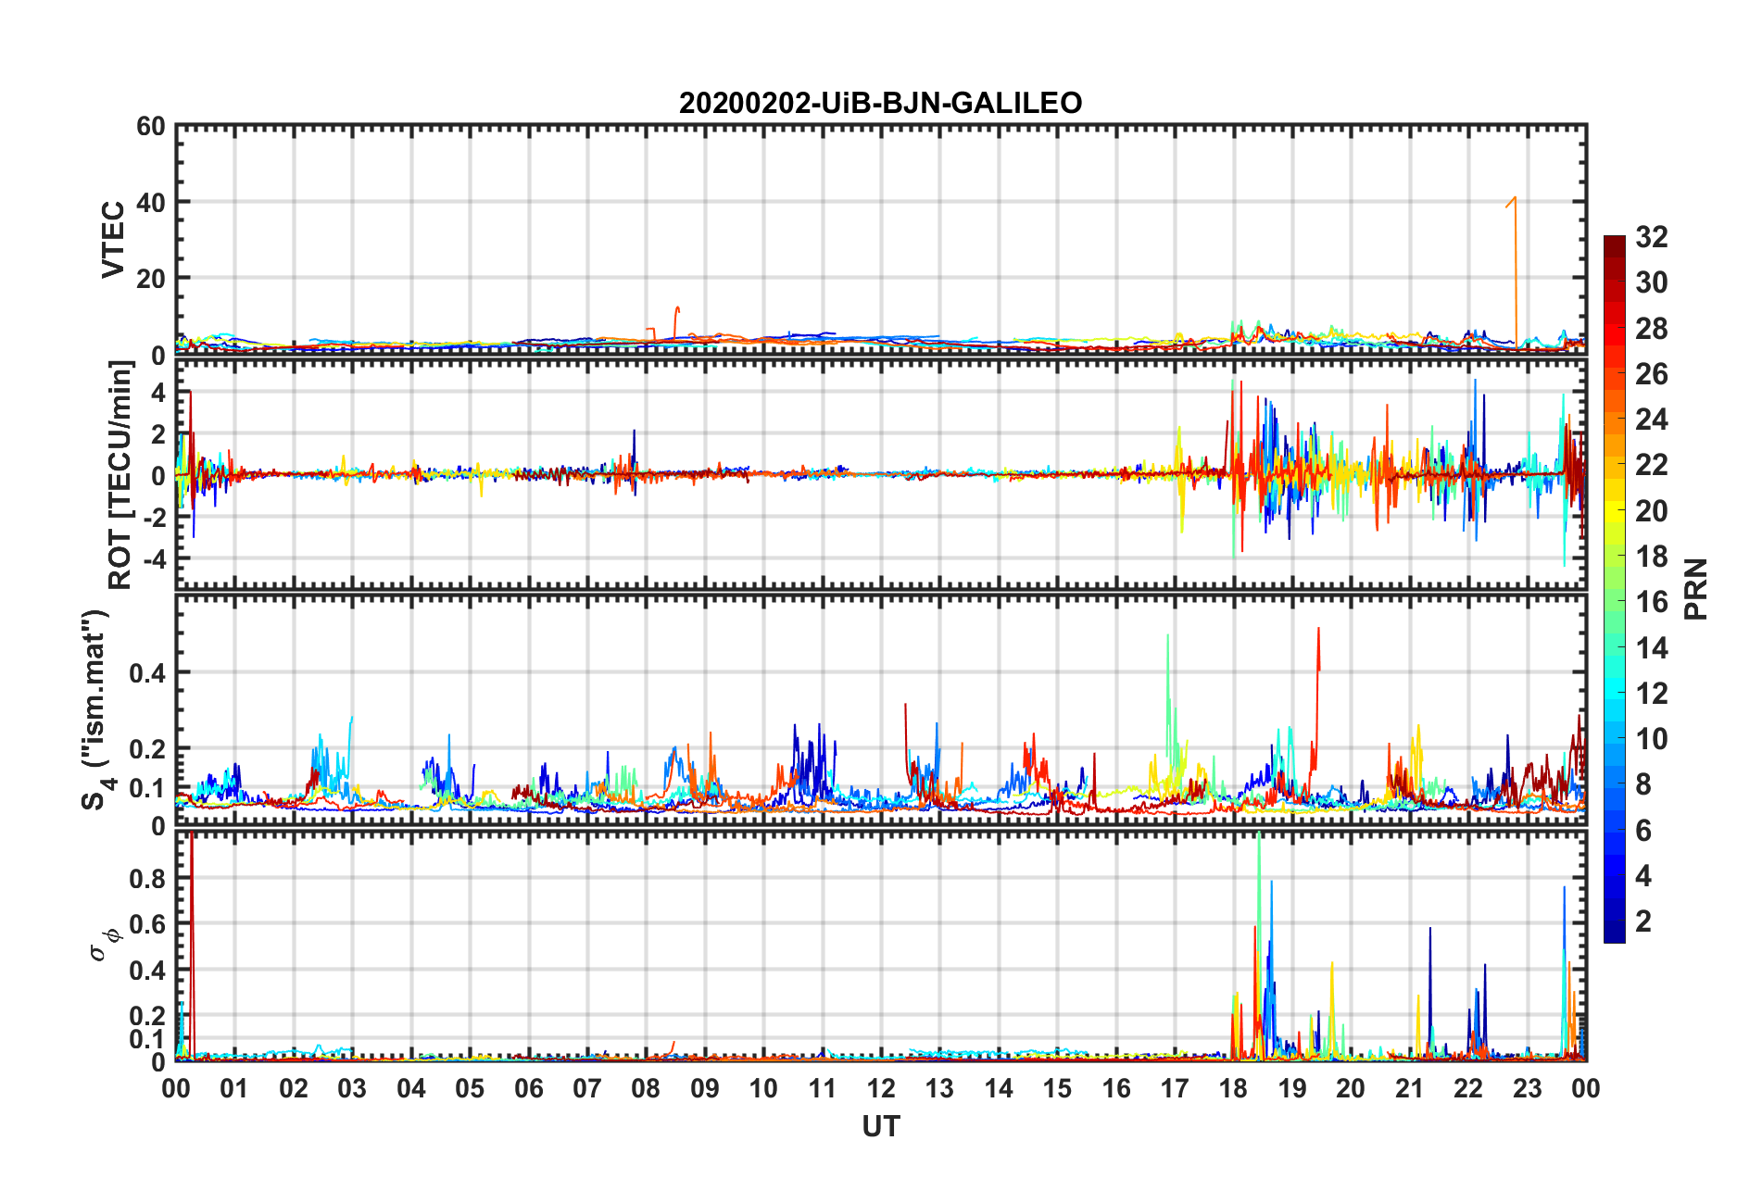Select the 0.2 tick on S4 axis

click(x=148, y=748)
